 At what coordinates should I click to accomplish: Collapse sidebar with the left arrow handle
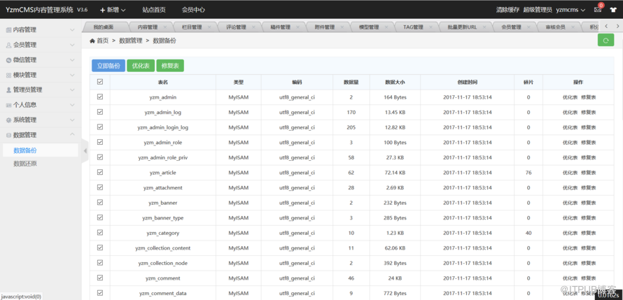pyautogui.click(x=85, y=151)
